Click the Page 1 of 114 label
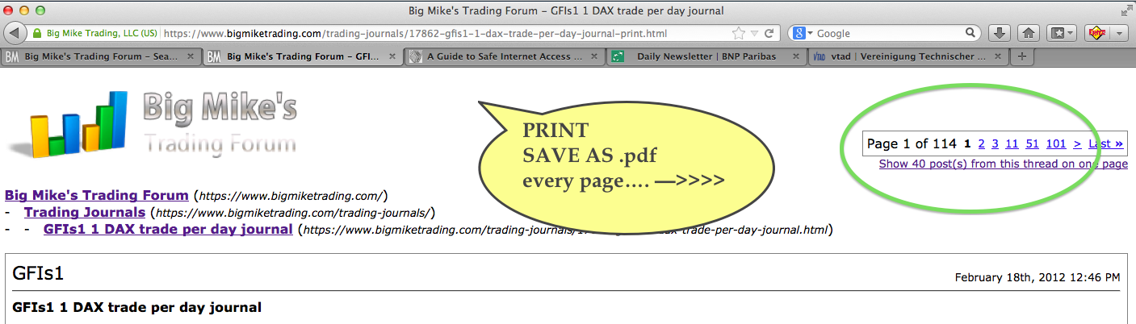 pos(912,144)
